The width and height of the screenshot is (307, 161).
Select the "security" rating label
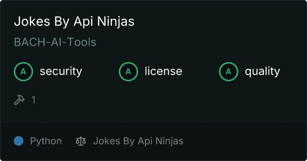coord(61,72)
